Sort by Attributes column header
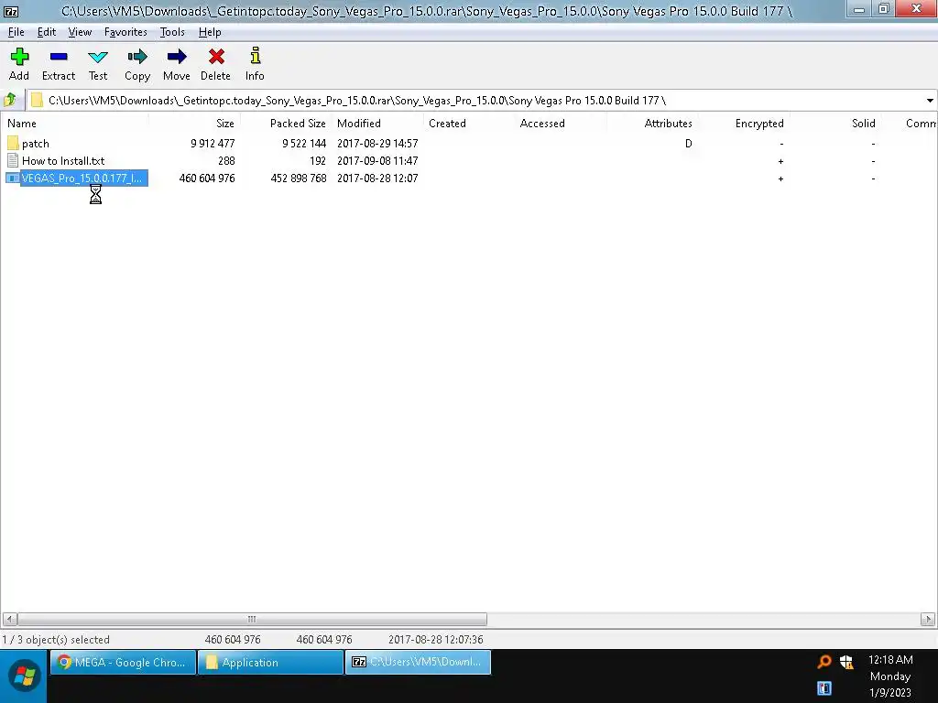This screenshot has height=703, width=938. click(652, 124)
